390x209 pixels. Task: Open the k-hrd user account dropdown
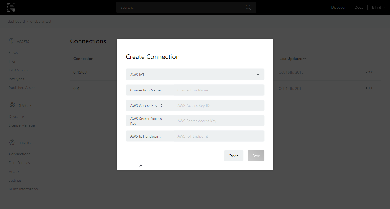pyautogui.click(x=378, y=7)
